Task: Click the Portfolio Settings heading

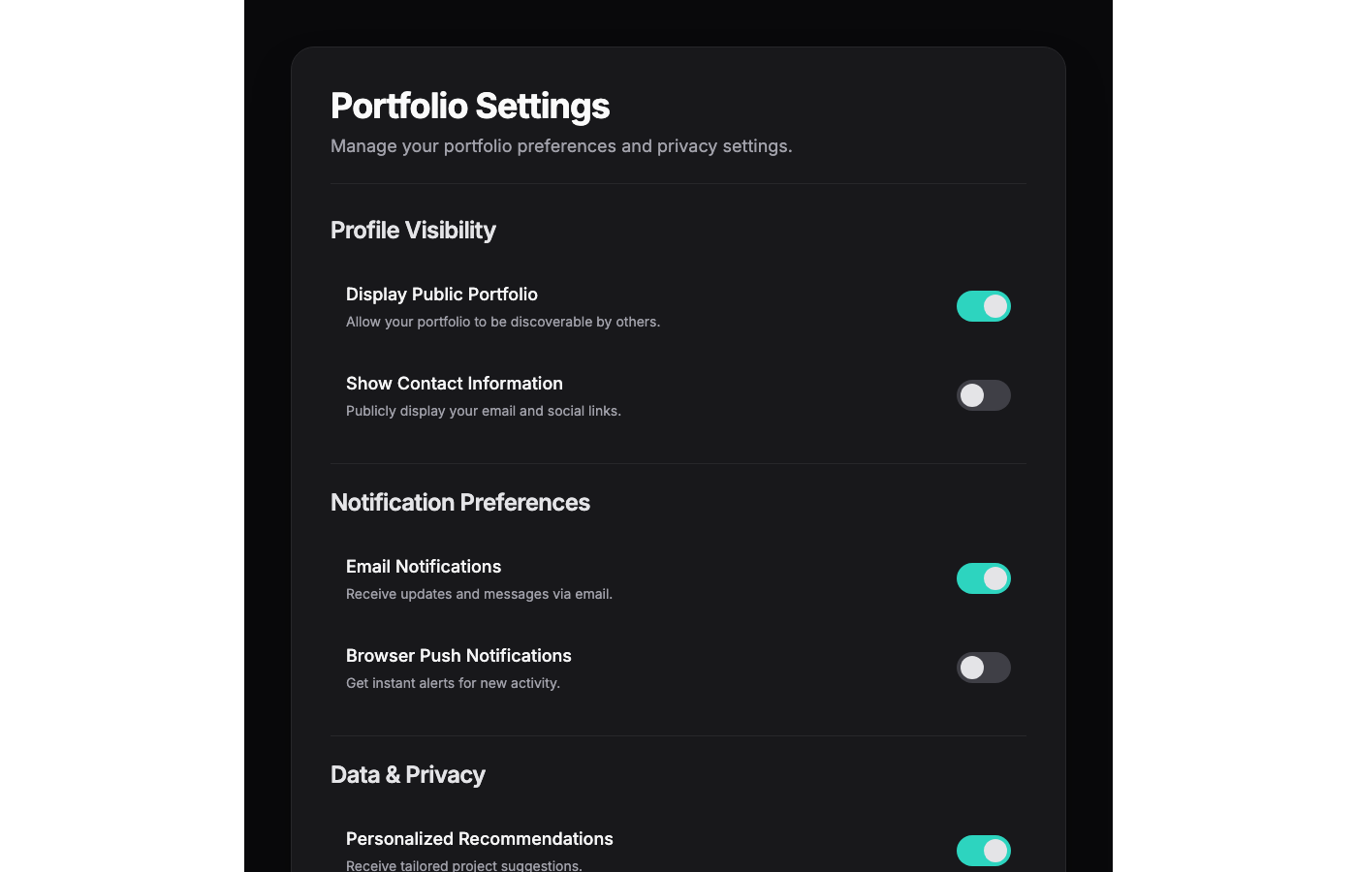Action: point(470,107)
